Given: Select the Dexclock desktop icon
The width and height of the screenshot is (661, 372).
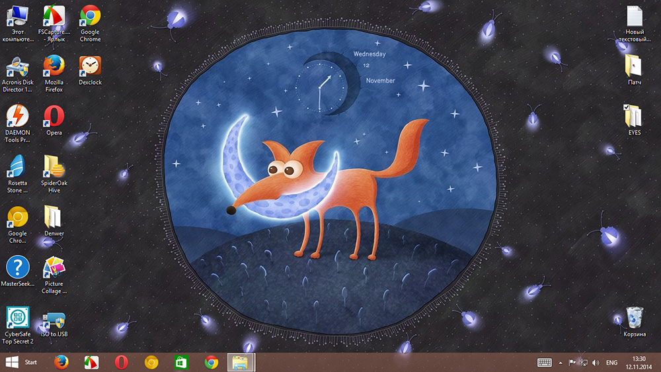Looking at the screenshot, I should pyautogui.click(x=90, y=71).
